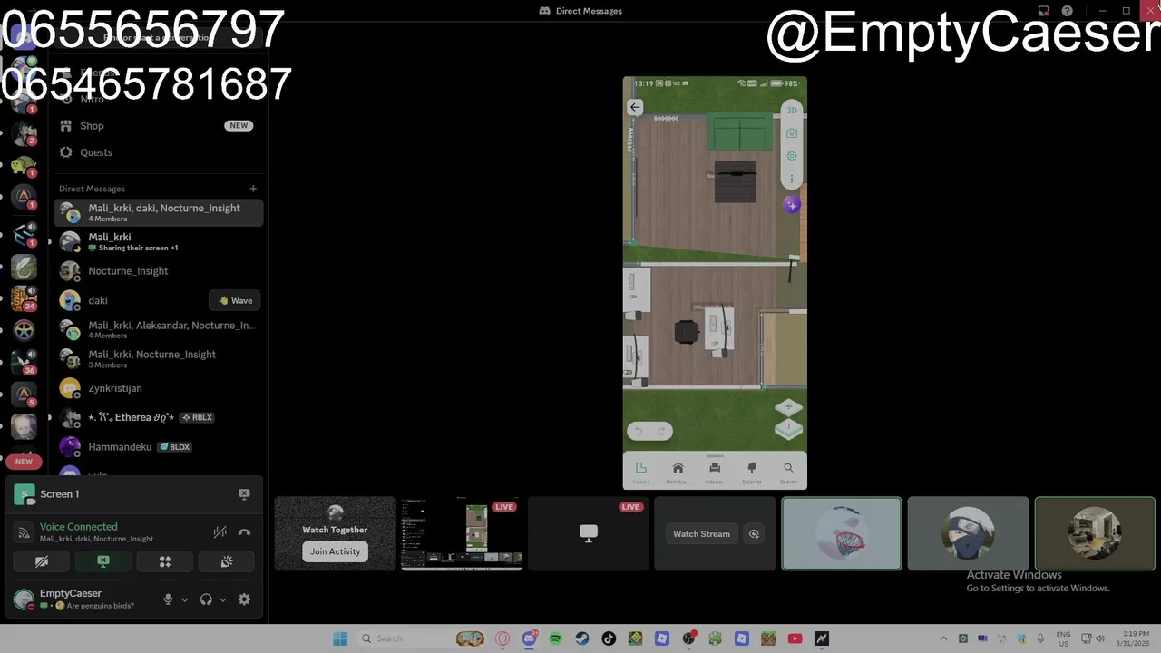Open Mali_krki, Aleksandar group chat

tap(159, 329)
